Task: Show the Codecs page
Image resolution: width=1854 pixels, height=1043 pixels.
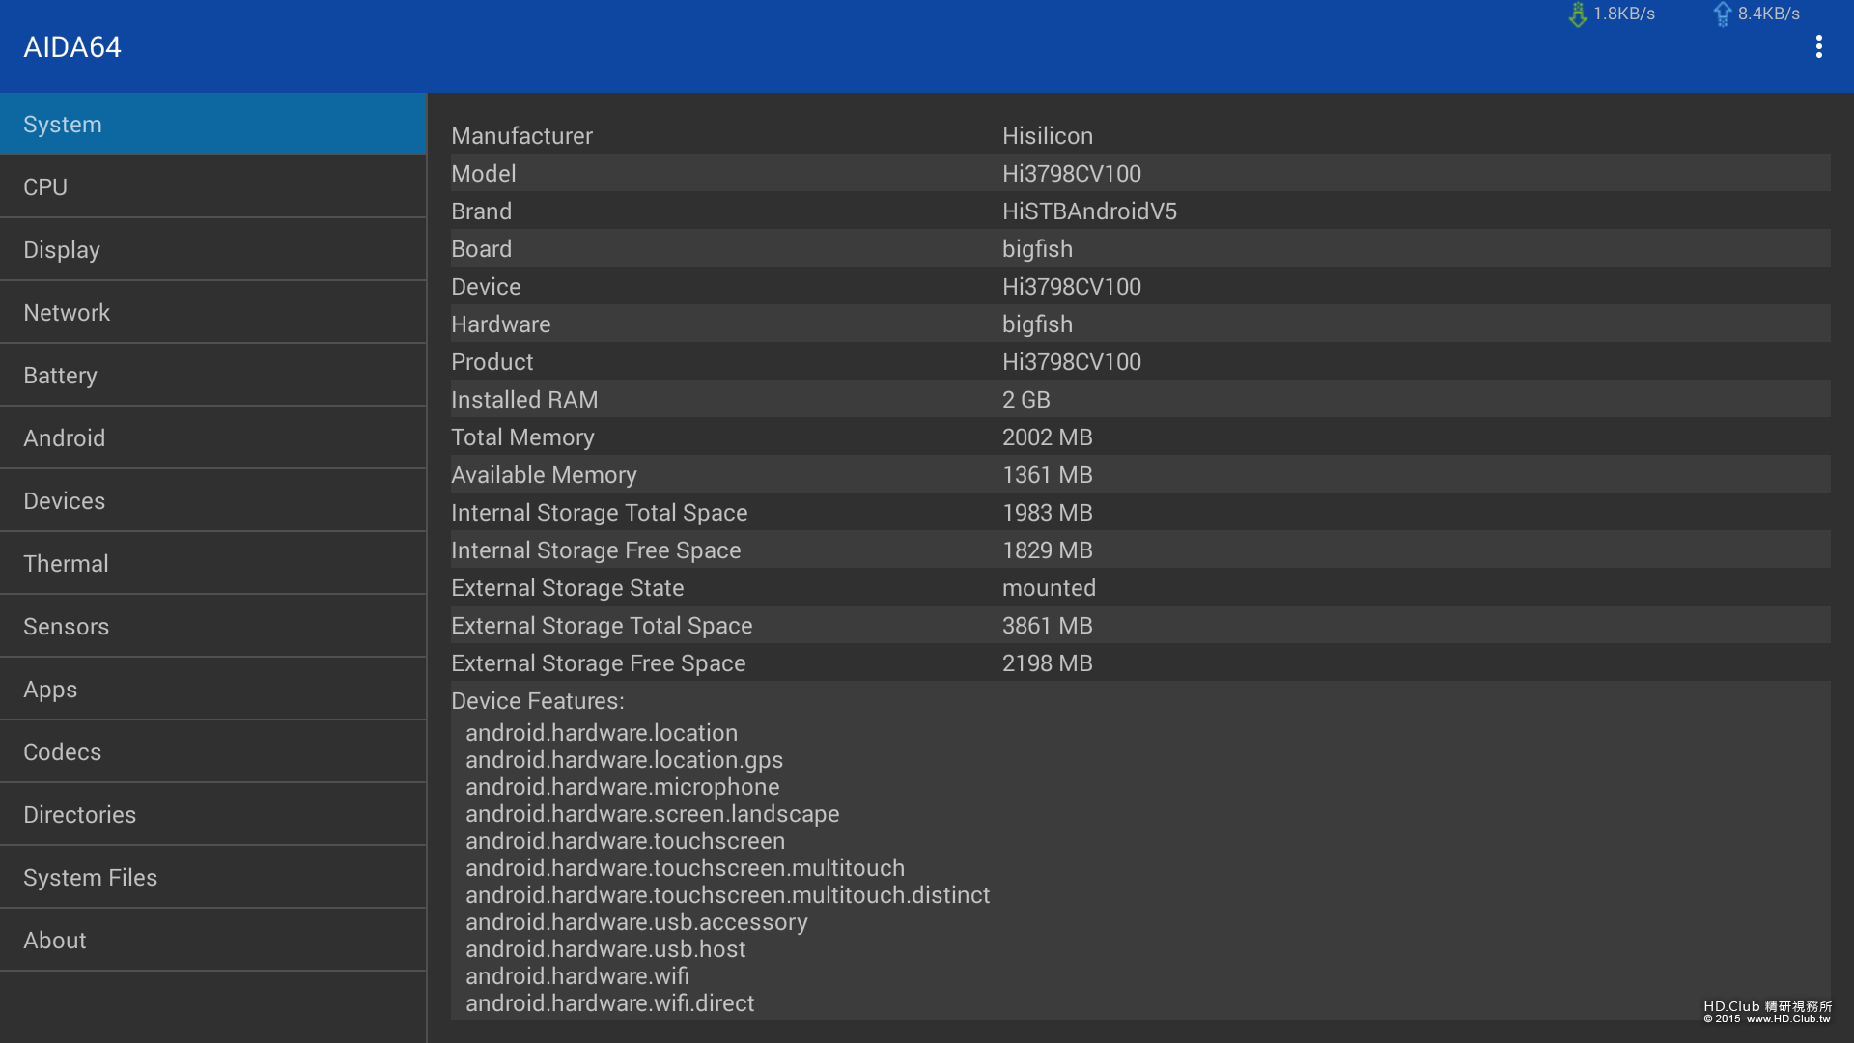Action: pyautogui.click(x=212, y=752)
